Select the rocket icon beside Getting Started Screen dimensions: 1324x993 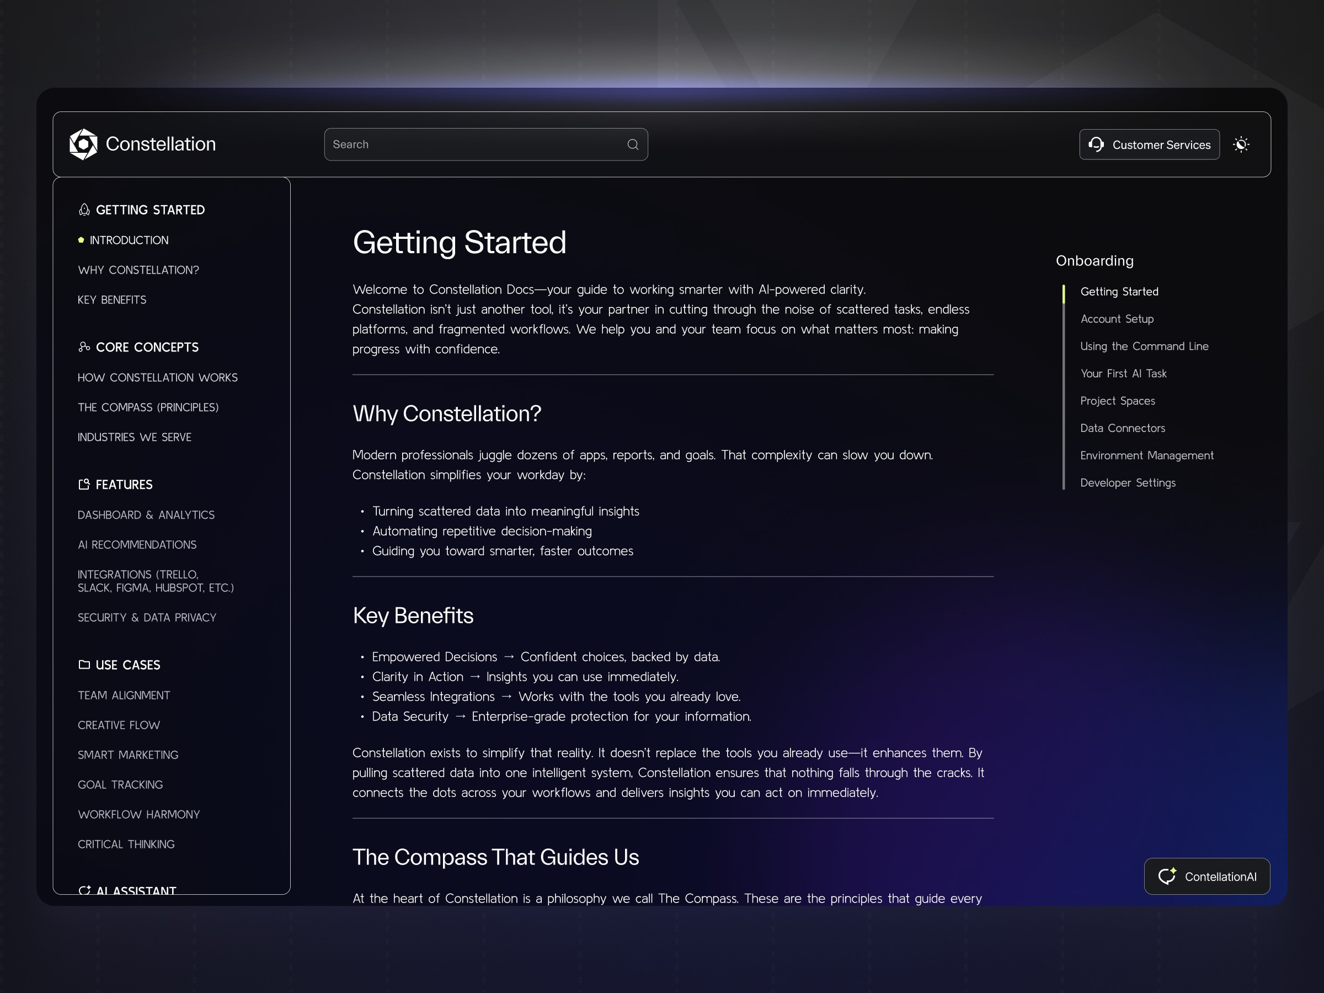coord(84,209)
